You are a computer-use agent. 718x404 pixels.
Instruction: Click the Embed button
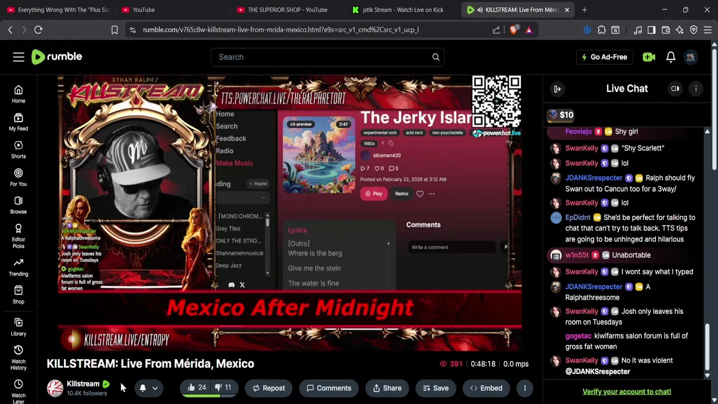tap(486, 388)
